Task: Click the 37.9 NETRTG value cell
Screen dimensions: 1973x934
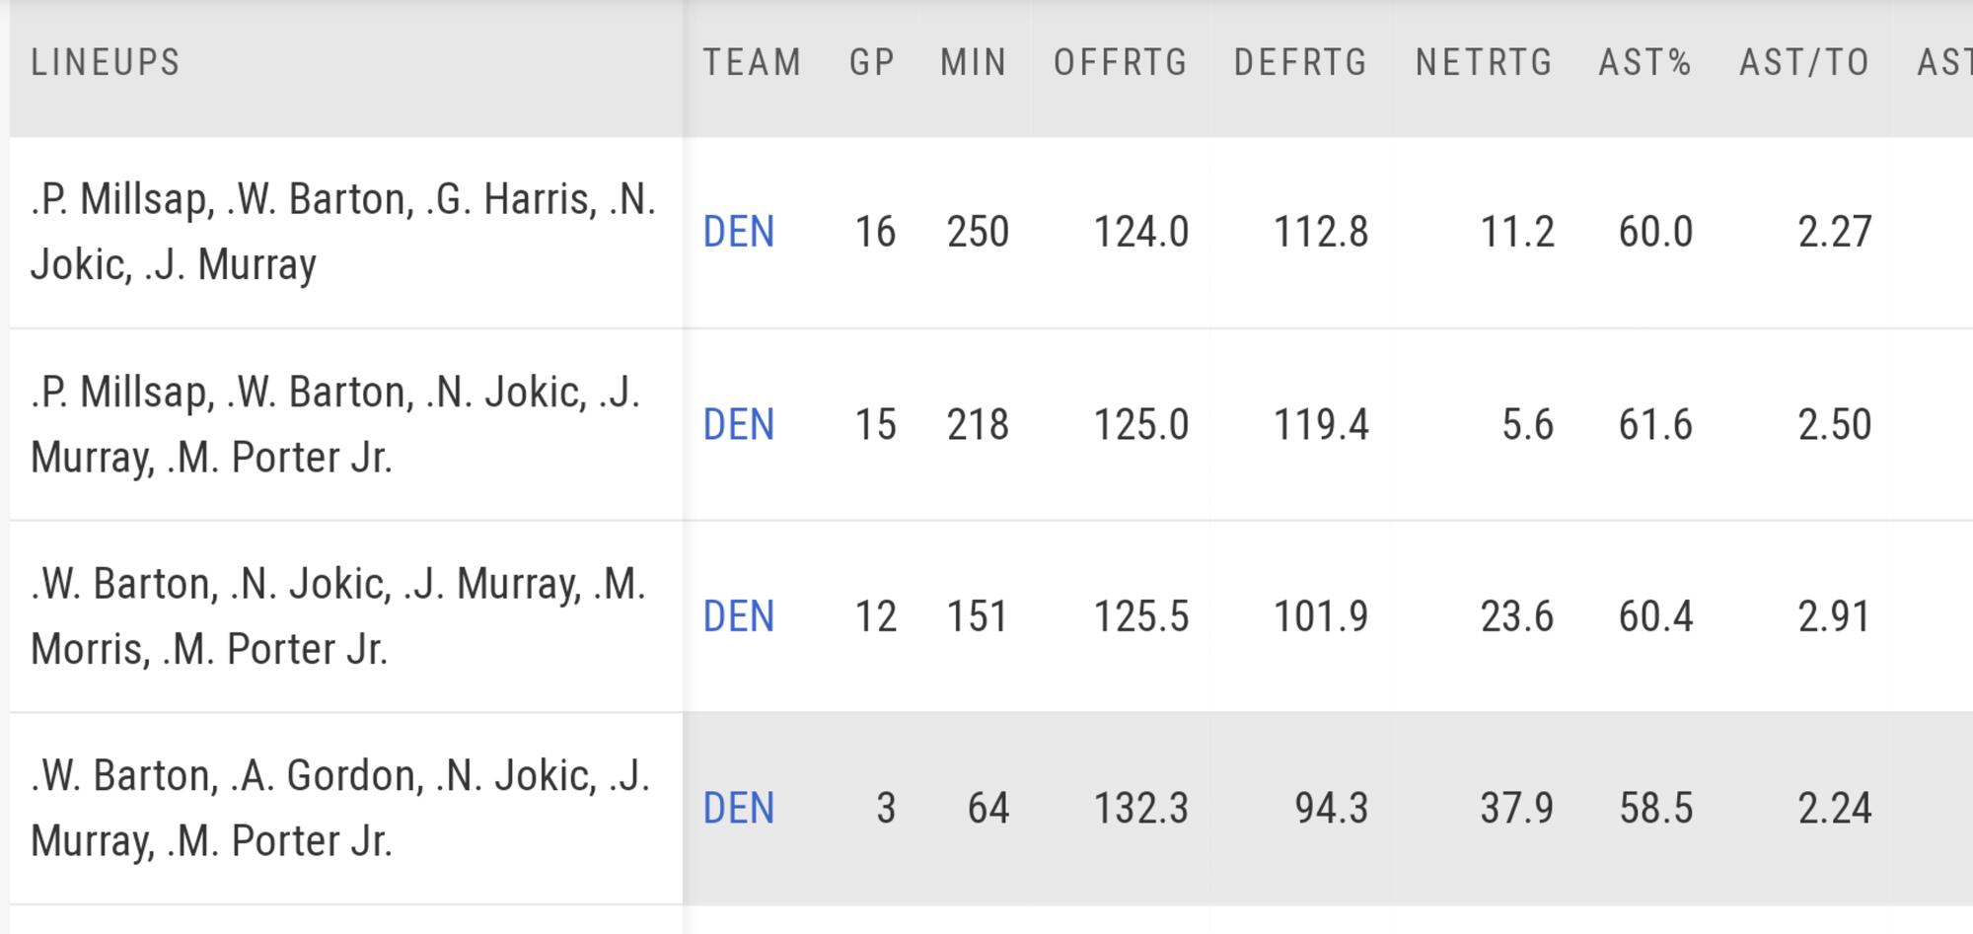Action: coord(1516,809)
